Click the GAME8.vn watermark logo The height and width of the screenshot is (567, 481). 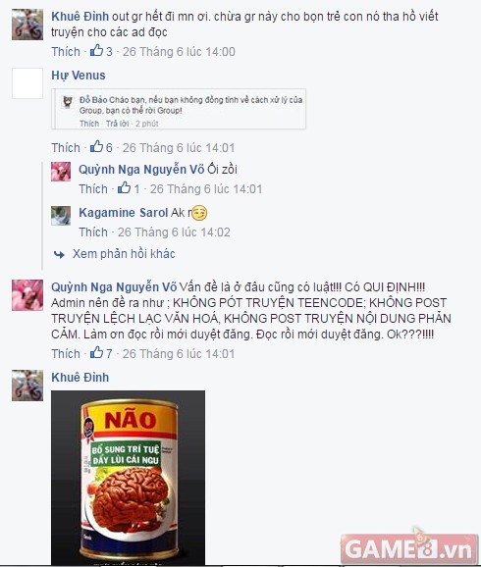pos(409,547)
